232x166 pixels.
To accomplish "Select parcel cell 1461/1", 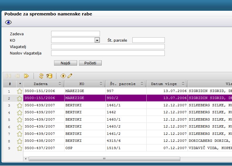I will pyautogui.click(x=126, y=105).
